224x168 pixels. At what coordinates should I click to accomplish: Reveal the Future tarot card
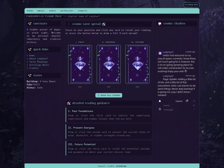tap(137, 64)
